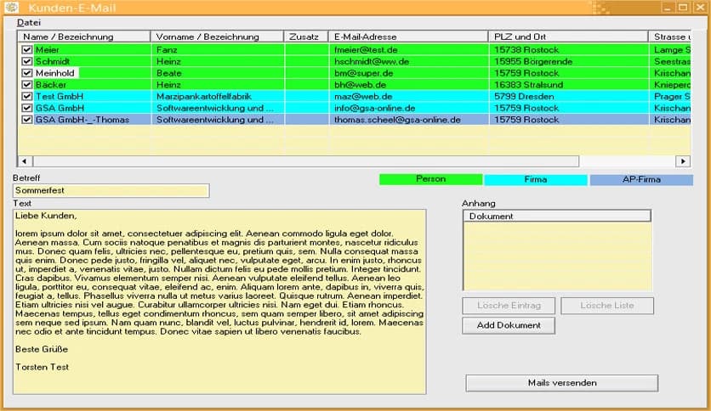Deselect the Test GmbH row checkbox
Image resolution: width=711 pixels, height=411 pixels.
coord(27,97)
